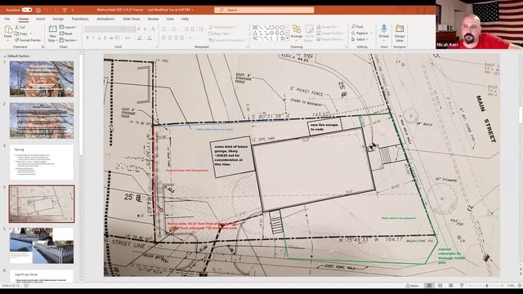Viewport: 523px width, 294px height.
Task: Click the New Slide icon
Action: click(52, 29)
